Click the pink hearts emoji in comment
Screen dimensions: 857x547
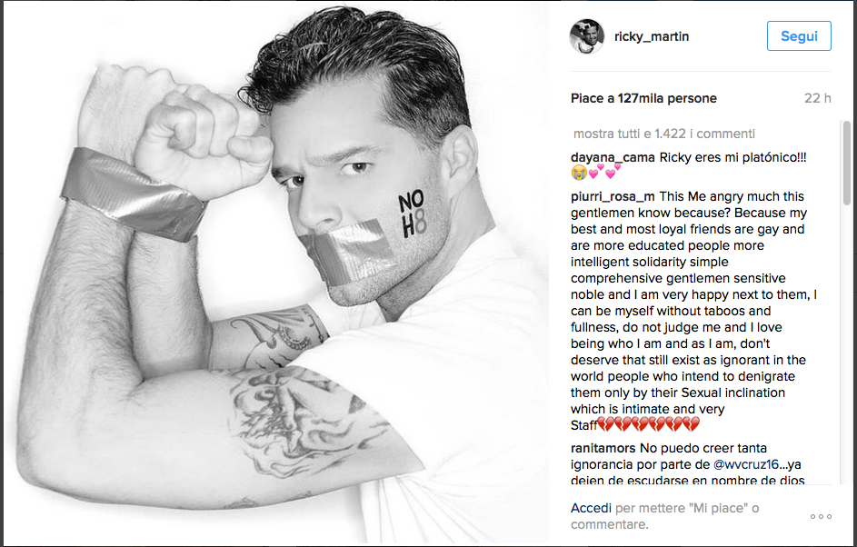pos(604,172)
